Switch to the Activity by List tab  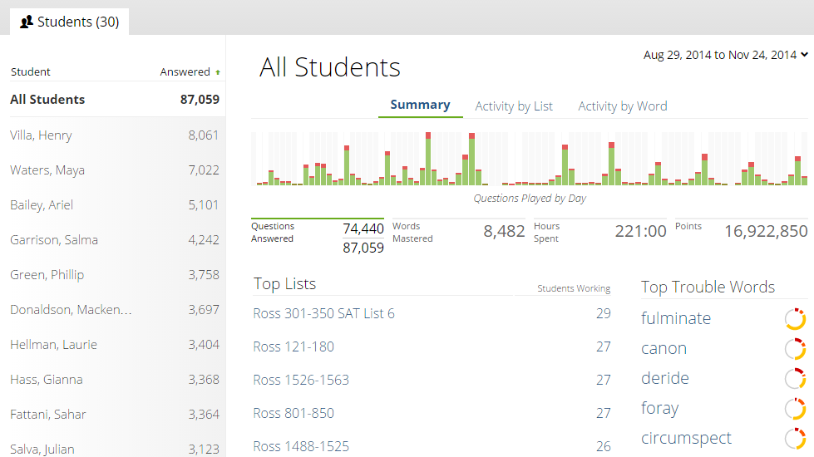click(514, 106)
